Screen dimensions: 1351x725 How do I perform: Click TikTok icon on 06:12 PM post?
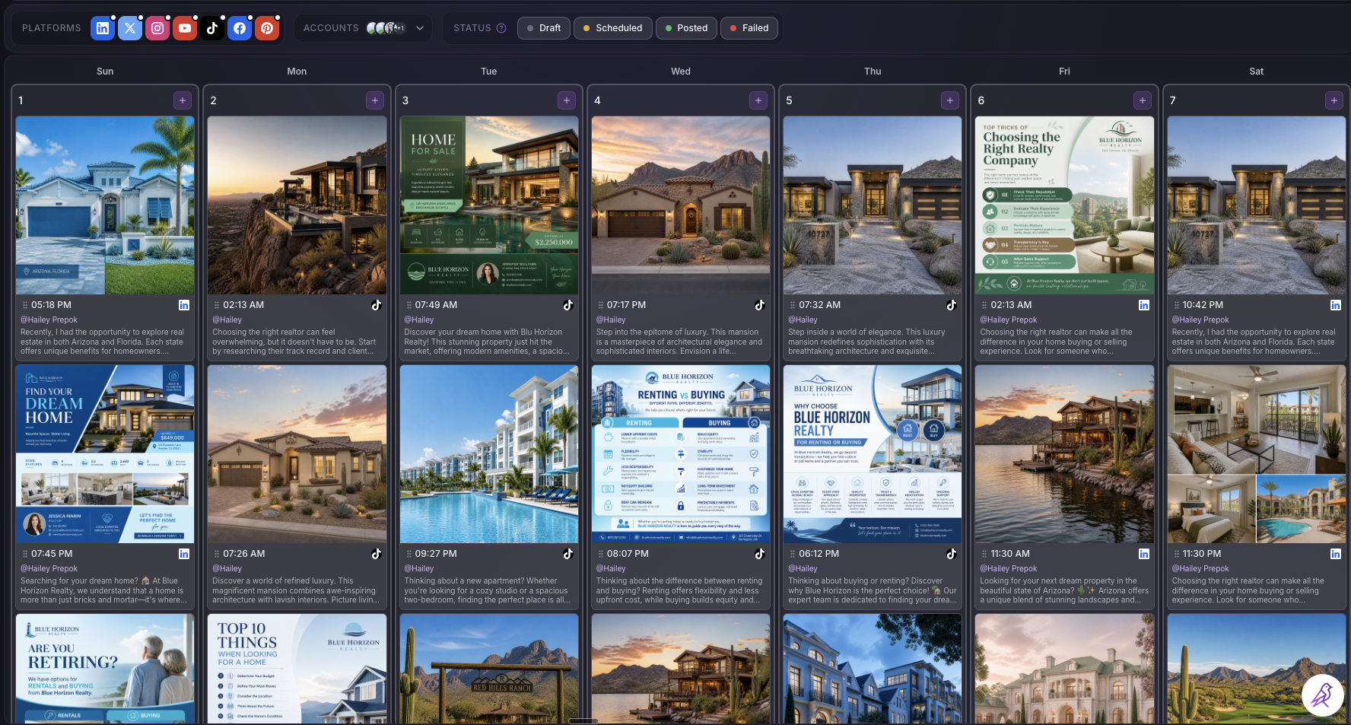pyautogui.click(x=951, y=554)
